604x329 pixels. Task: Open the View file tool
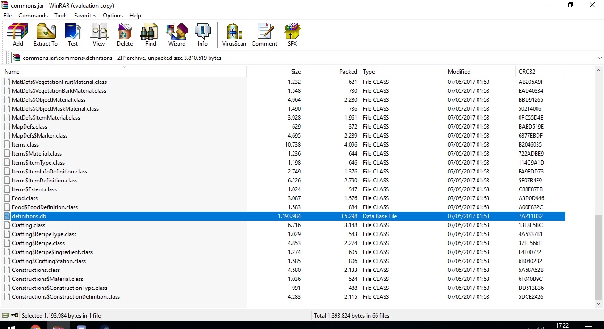coord(99,35)
